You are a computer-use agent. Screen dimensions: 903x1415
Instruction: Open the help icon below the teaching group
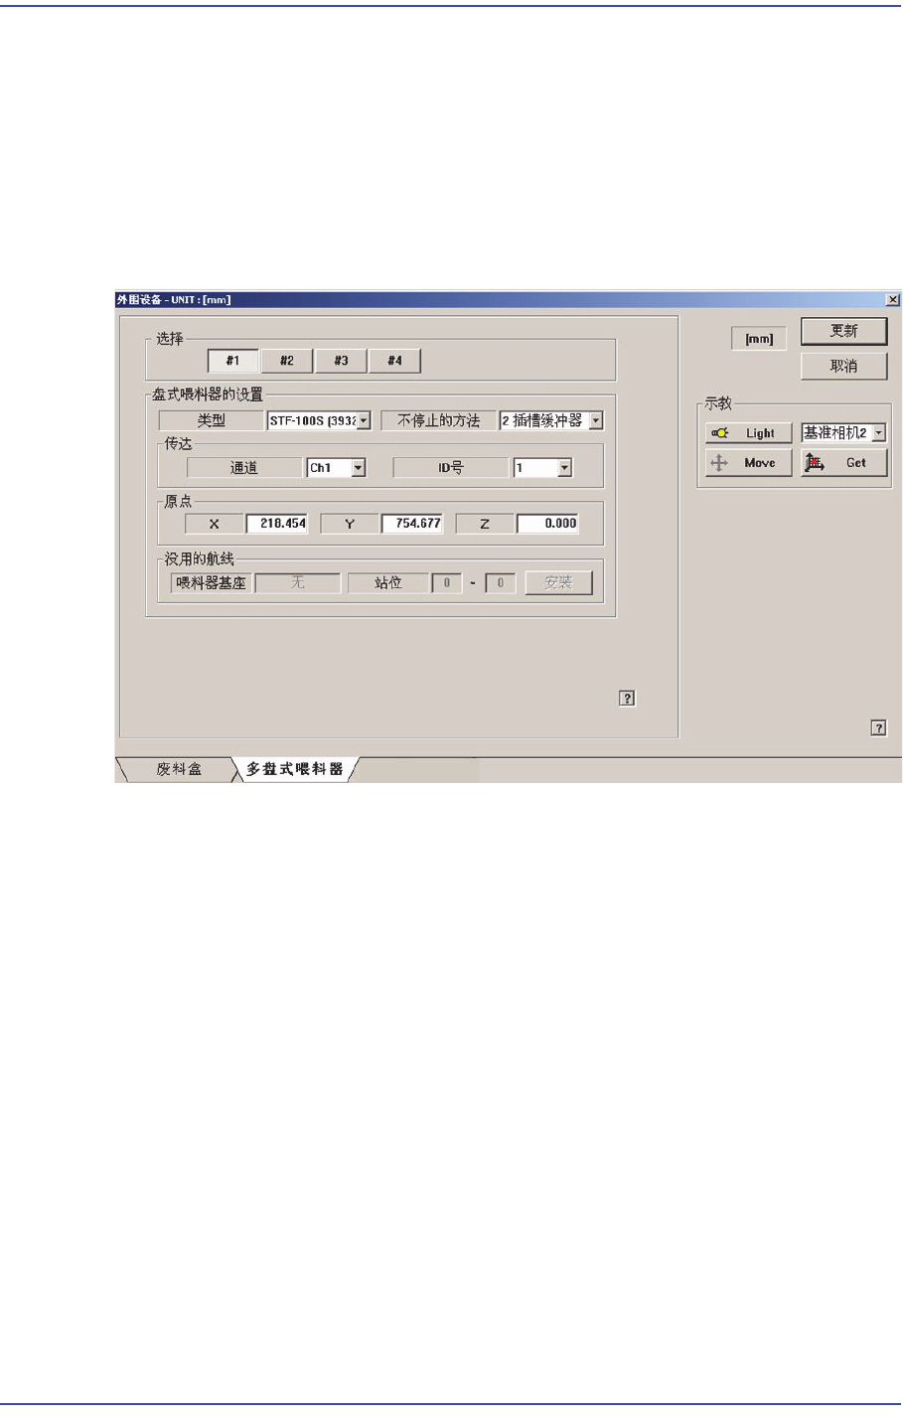pyautogui.click(x=878, y=728)
